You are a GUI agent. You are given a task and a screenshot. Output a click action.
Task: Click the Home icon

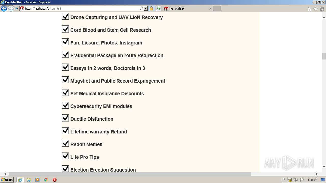coord(309,9)
